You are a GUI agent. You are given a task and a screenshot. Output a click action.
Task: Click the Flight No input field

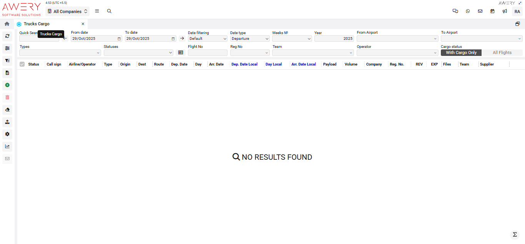[208, 53]
